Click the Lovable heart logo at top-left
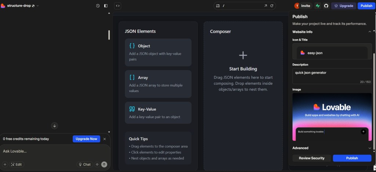This screenshot has width=376, height=172. pos(3,6)
